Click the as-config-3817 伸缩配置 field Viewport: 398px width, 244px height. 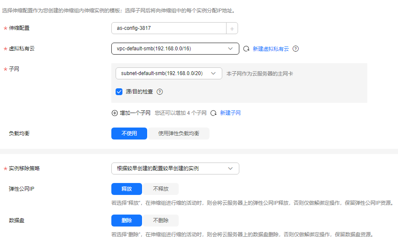(x=168, y=29)
